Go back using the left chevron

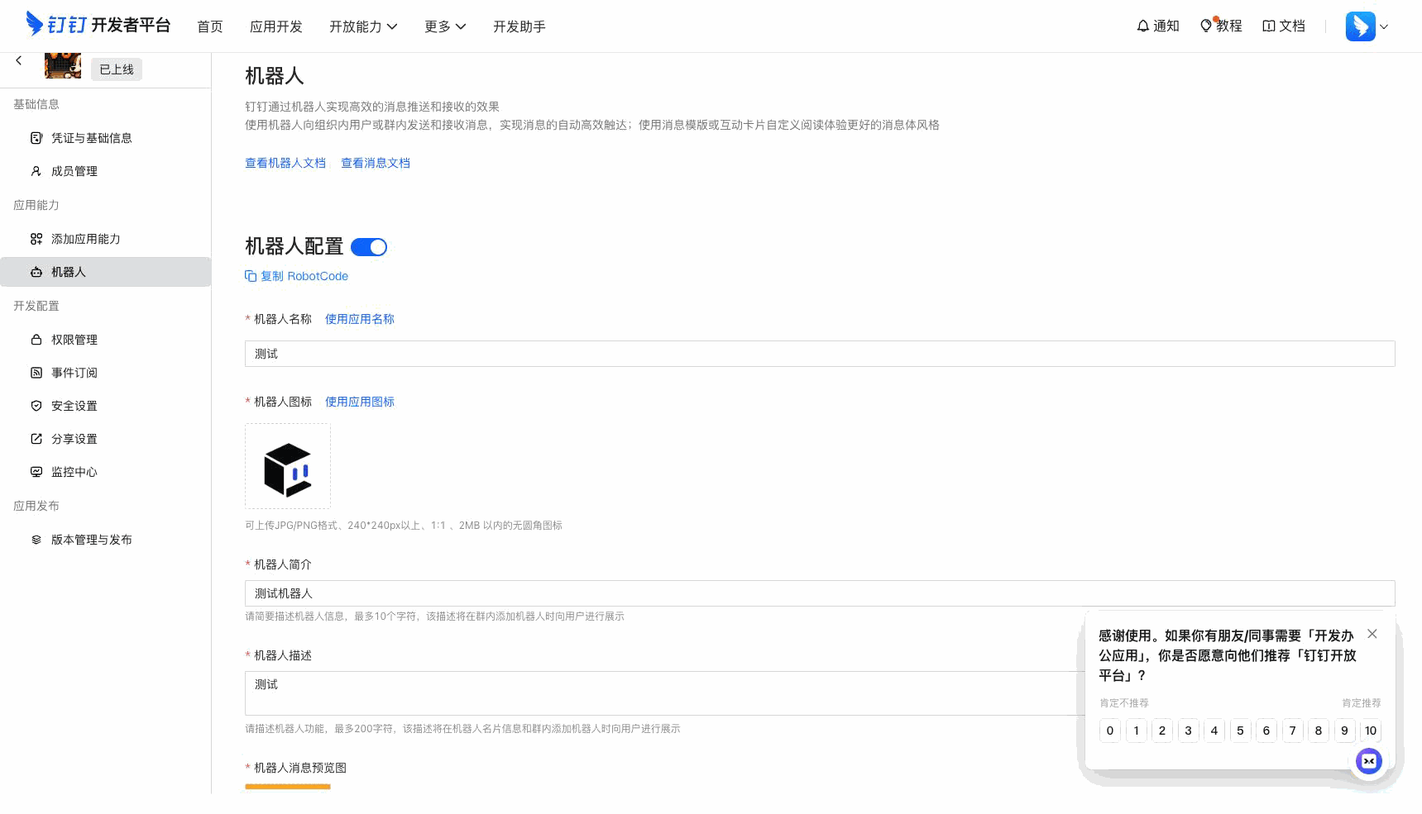pos(19,60)
